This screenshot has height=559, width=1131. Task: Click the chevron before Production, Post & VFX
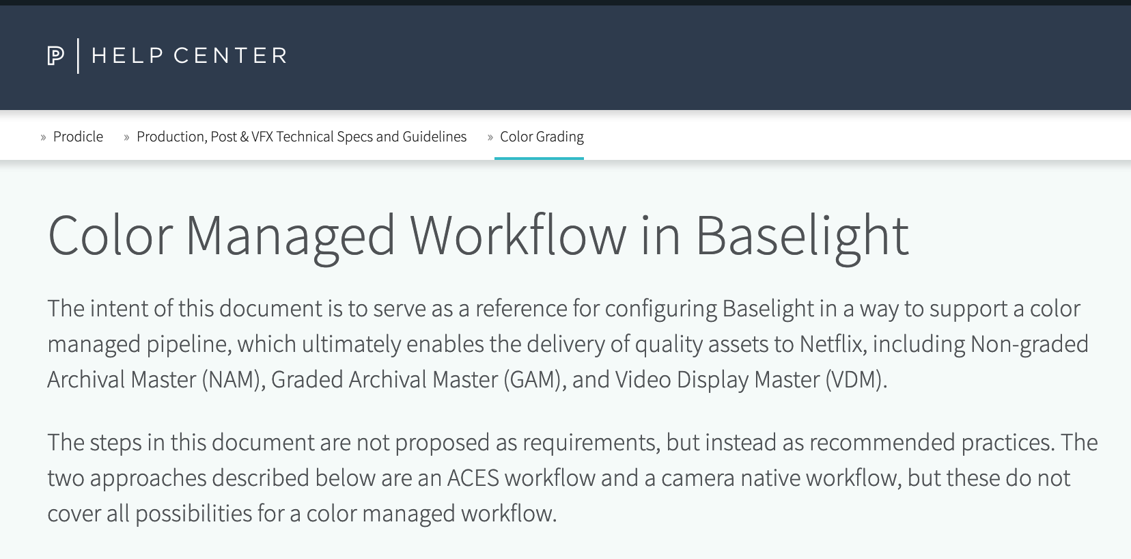coord(126,137)
